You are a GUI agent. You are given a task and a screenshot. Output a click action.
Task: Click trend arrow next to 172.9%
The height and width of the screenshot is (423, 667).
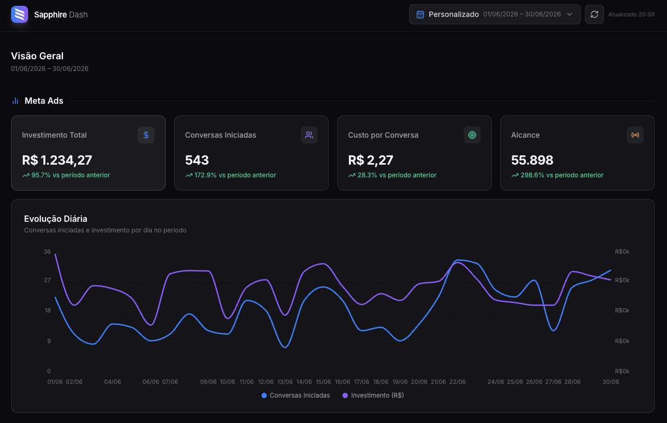(x=188, y=175)
